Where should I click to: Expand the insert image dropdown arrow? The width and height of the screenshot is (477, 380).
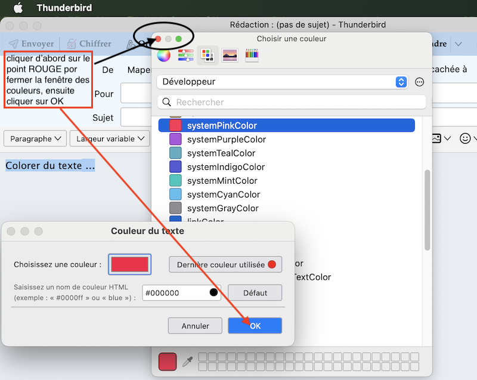pyautogui.click(x=447, y=139)
